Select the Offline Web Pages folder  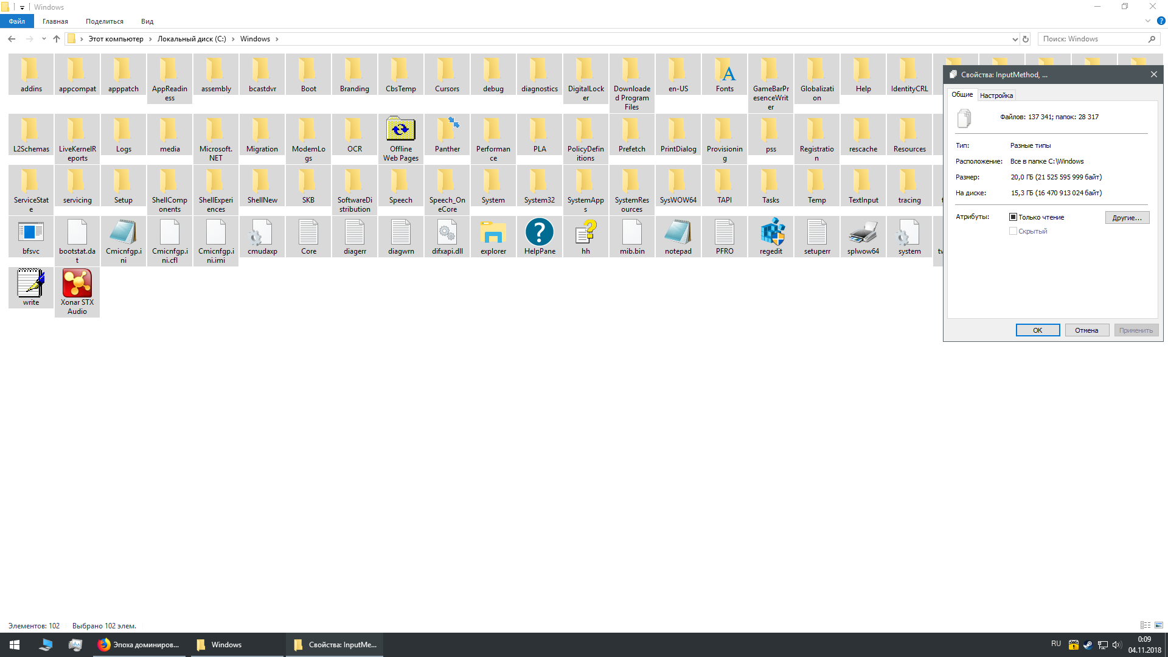pyautogui.click(x=401, y=130)
